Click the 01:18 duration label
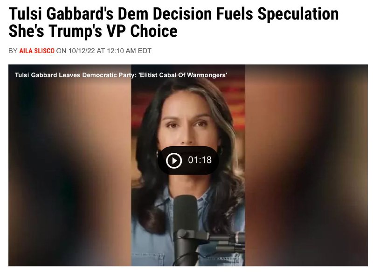This screenshot has height=272, width=373. (200, 160)
